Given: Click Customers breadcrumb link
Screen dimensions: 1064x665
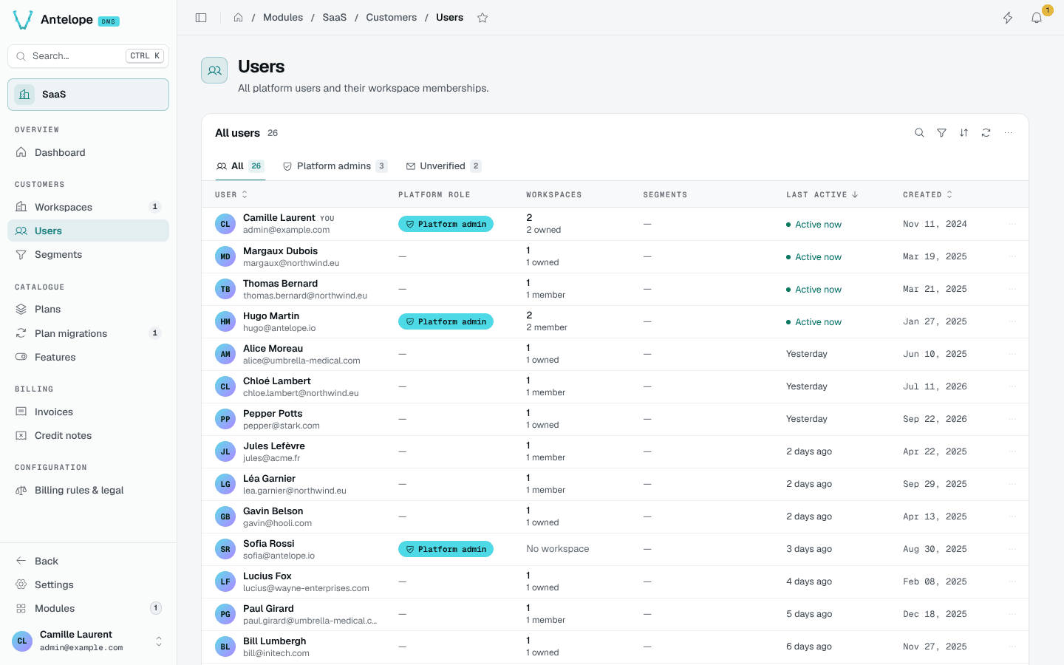Looking at the screenshot, I should tap(392, 18).
